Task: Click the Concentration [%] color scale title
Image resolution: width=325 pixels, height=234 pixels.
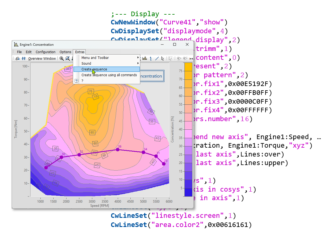Action: (172, 129)
